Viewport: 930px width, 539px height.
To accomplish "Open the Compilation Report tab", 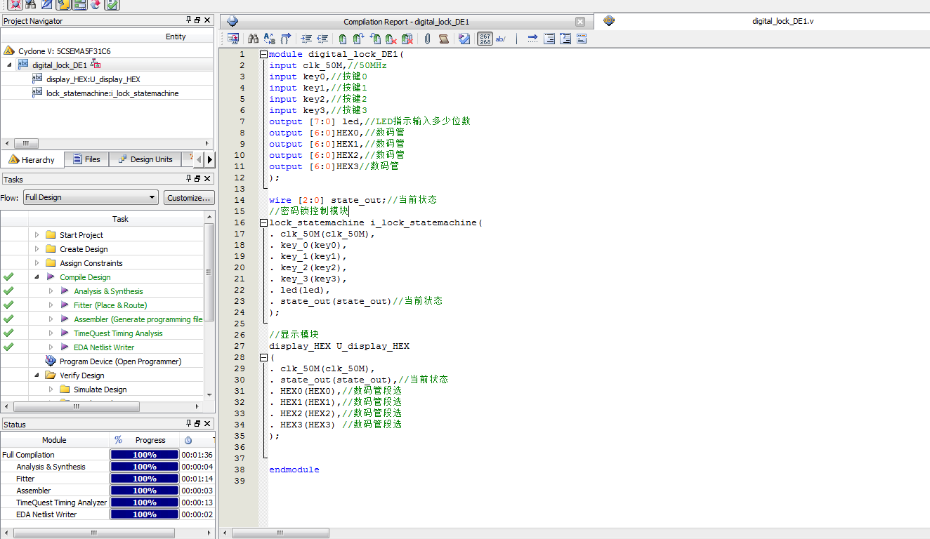I will [x=406, y=22].
